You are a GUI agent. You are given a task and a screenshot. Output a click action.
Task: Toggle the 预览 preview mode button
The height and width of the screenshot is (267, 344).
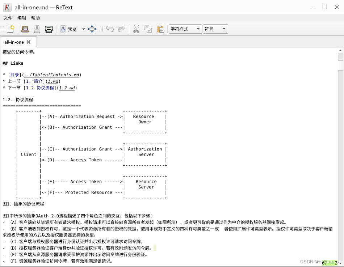69,29
